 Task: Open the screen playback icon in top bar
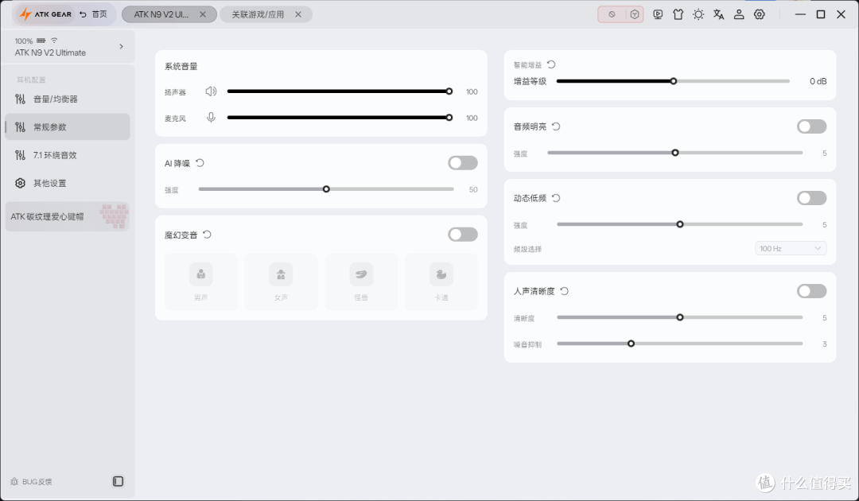point(658,15)
